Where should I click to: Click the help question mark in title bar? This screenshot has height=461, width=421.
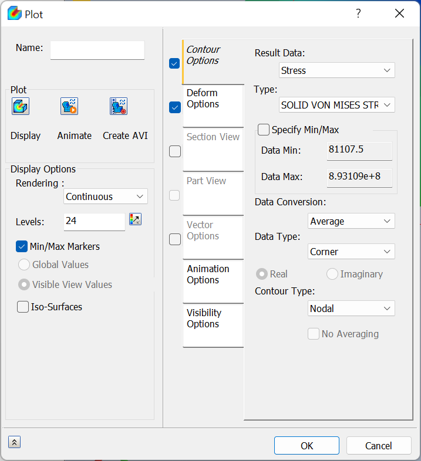point(358,14)
